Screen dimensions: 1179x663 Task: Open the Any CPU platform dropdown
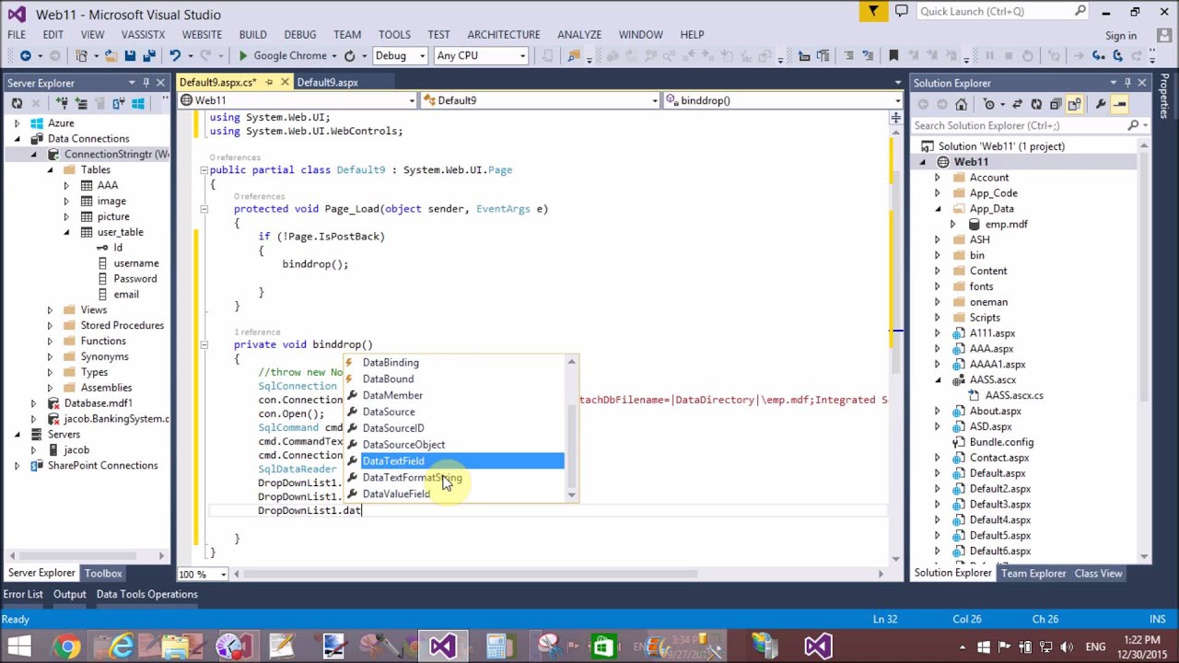tap(481, 56)
